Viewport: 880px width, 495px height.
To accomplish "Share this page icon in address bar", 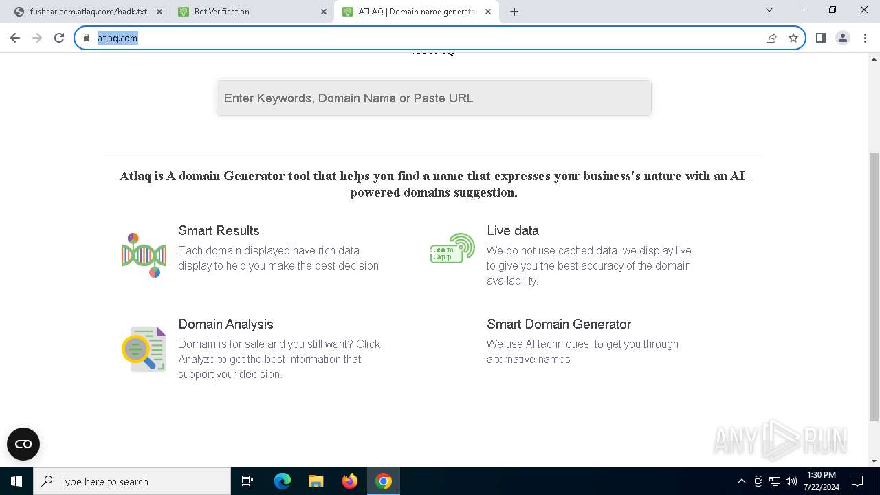I will pyautogui.click(x=771, y=38).
